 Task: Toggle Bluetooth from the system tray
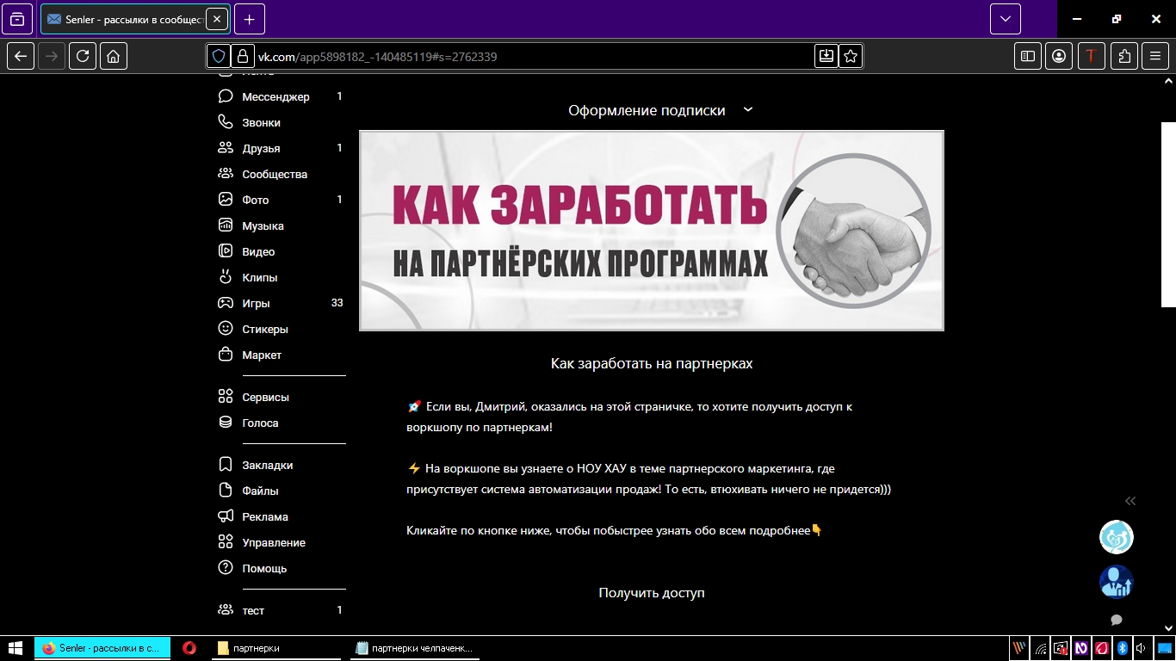pos(1122,648)
